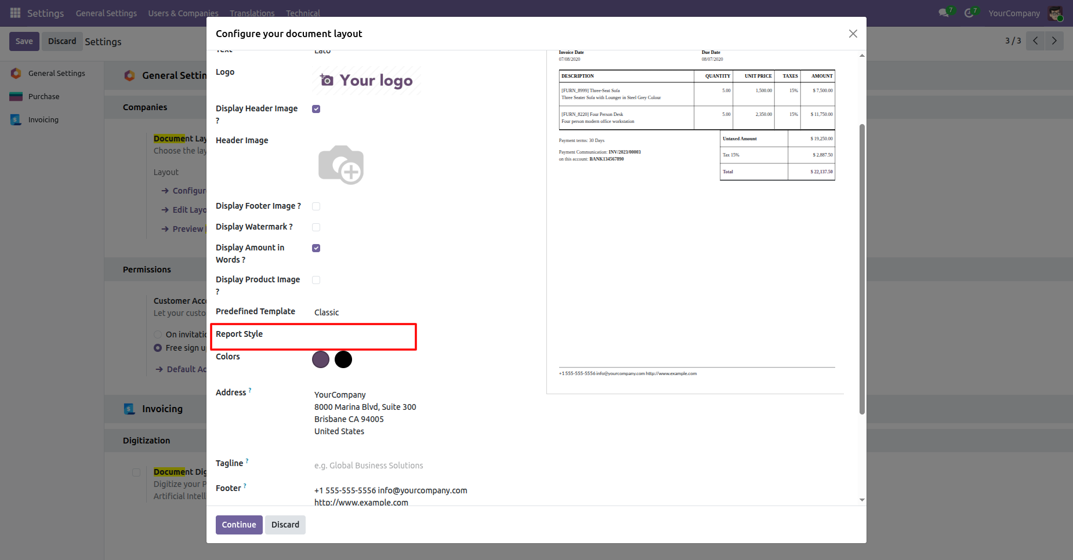Edit the company Address text
The width and height of the screenshot is (1073, 560).
365,413
